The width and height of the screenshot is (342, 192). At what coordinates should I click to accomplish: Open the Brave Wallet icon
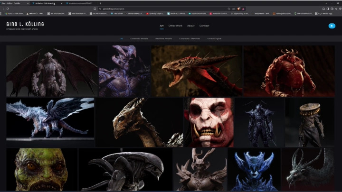[x=332, y=9]
